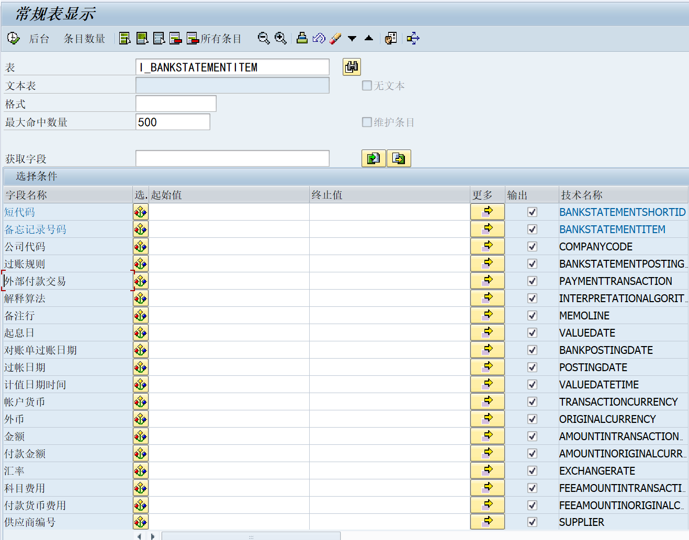
Task: Click the 后台 background button
Action: coord(39,39)
